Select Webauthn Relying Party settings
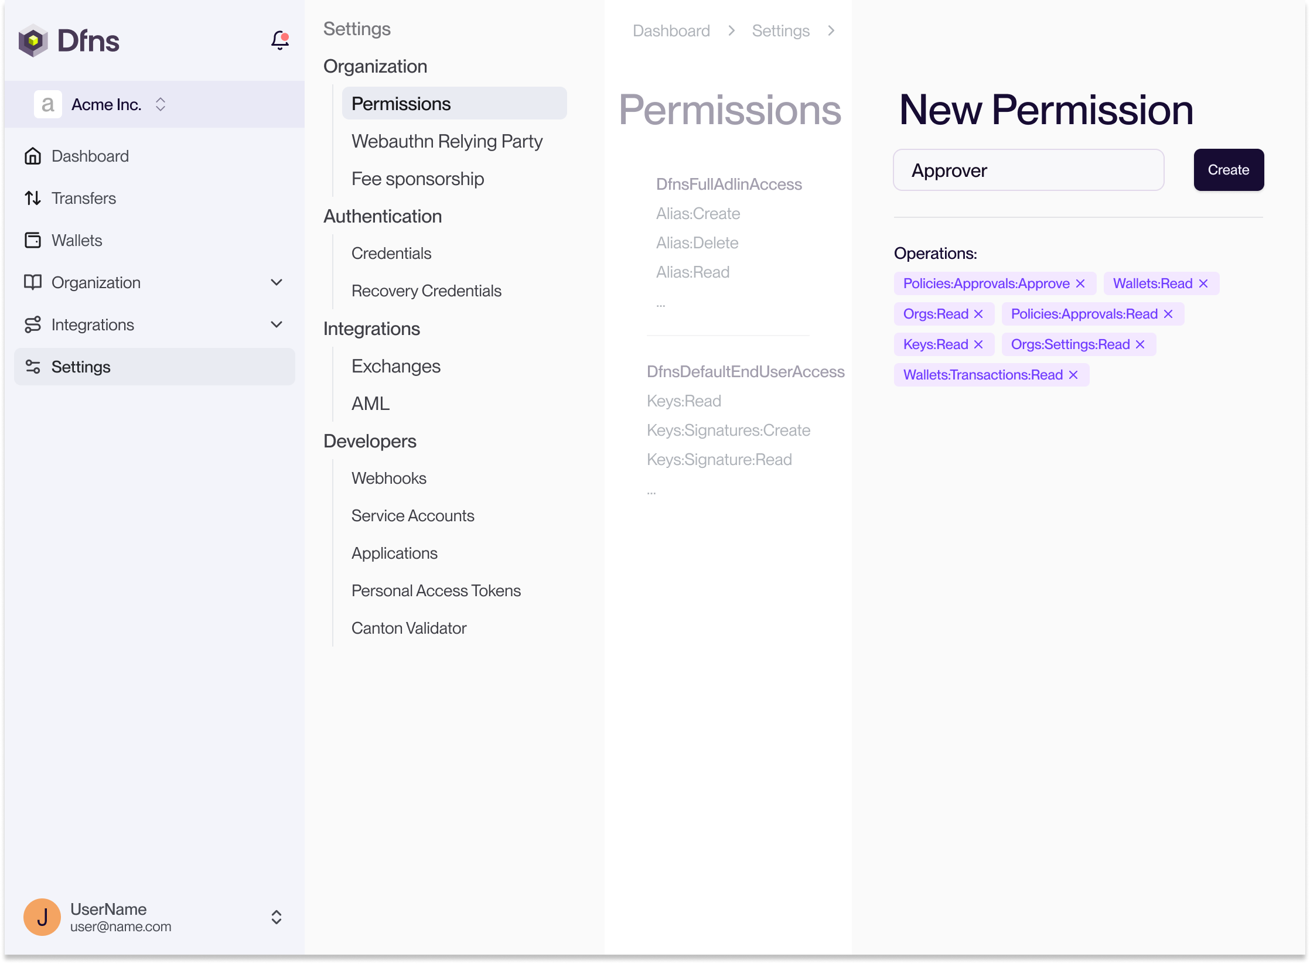Screen dimensions: 1310x964 (447, 142)
